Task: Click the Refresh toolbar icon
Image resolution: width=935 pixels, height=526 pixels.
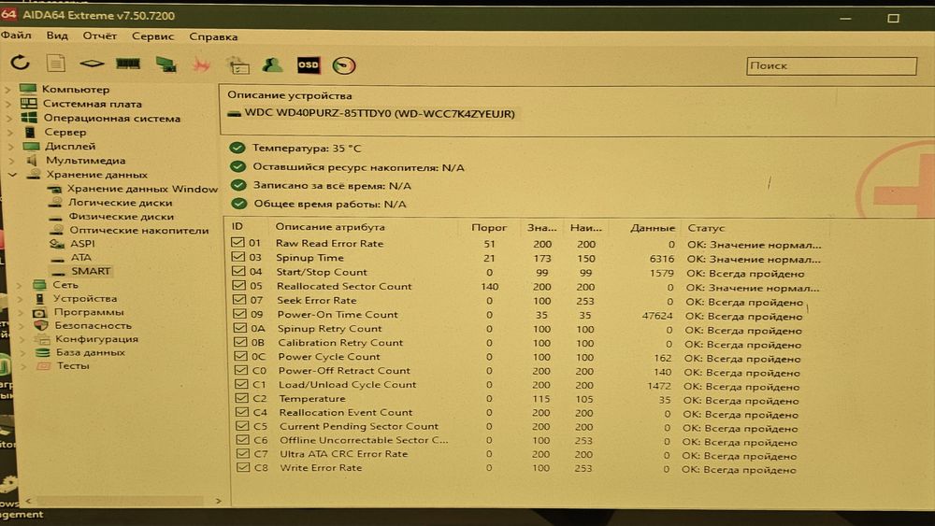Action: [x=20, y=63]
